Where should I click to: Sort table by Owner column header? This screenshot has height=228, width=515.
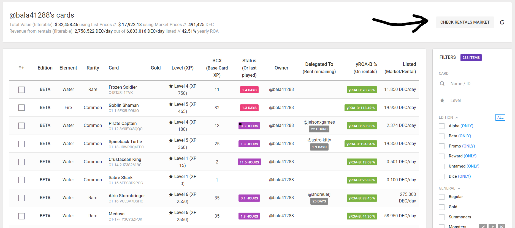click(281, 68)
